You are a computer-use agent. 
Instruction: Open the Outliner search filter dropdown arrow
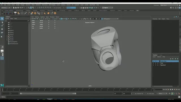pos(28,21)
